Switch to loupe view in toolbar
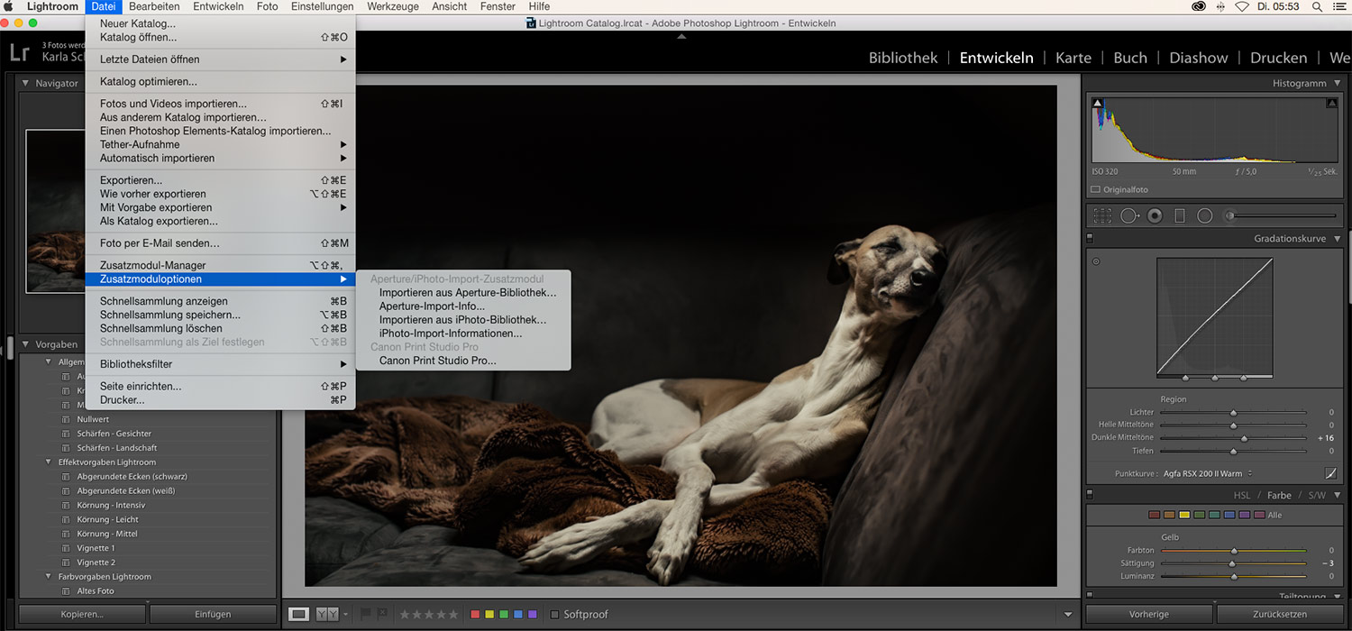1352x631 pixels. pyautogui.click(x=298, y=614)
